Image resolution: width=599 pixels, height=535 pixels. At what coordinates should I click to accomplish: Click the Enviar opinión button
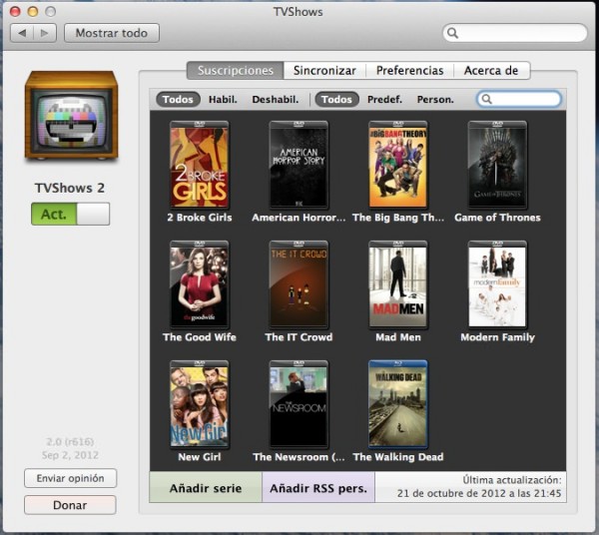(x=70, y=478)
